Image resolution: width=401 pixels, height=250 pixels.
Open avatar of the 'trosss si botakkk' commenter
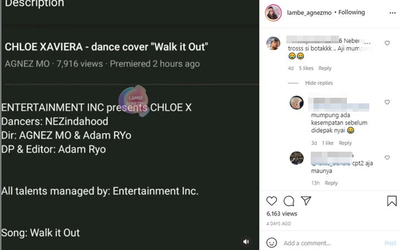point(273,43)
